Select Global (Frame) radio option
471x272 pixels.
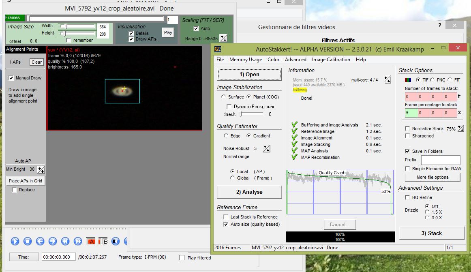233,178
